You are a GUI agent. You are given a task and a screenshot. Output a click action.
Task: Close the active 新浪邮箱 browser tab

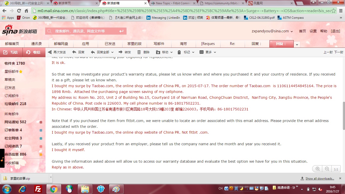pyautogui.click(x=145, y=3)
